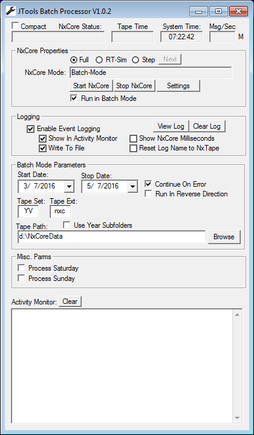Toggle Show NxCore Milliseconds checkbox
This screenshot has height=435, width=254.
pyautogui.click(x=133, y=138)
